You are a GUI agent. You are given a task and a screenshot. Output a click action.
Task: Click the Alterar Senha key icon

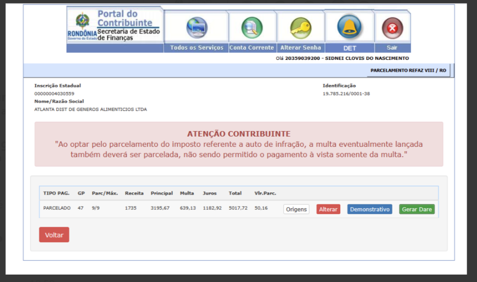coord(300,28)
